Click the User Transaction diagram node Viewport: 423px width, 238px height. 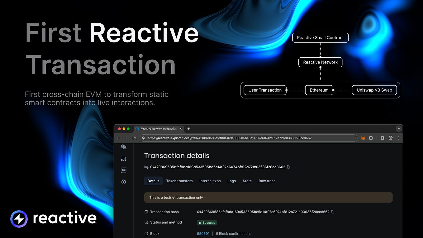265,90
